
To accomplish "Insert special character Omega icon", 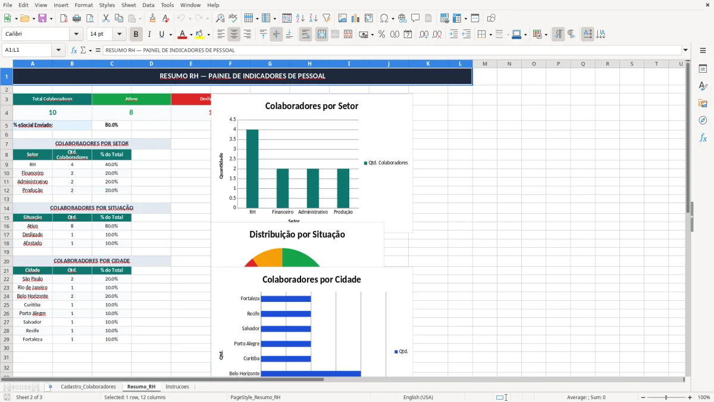I will point(384,18).
